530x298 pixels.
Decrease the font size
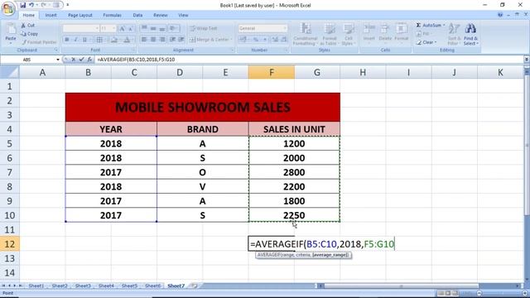click(131, 29)
